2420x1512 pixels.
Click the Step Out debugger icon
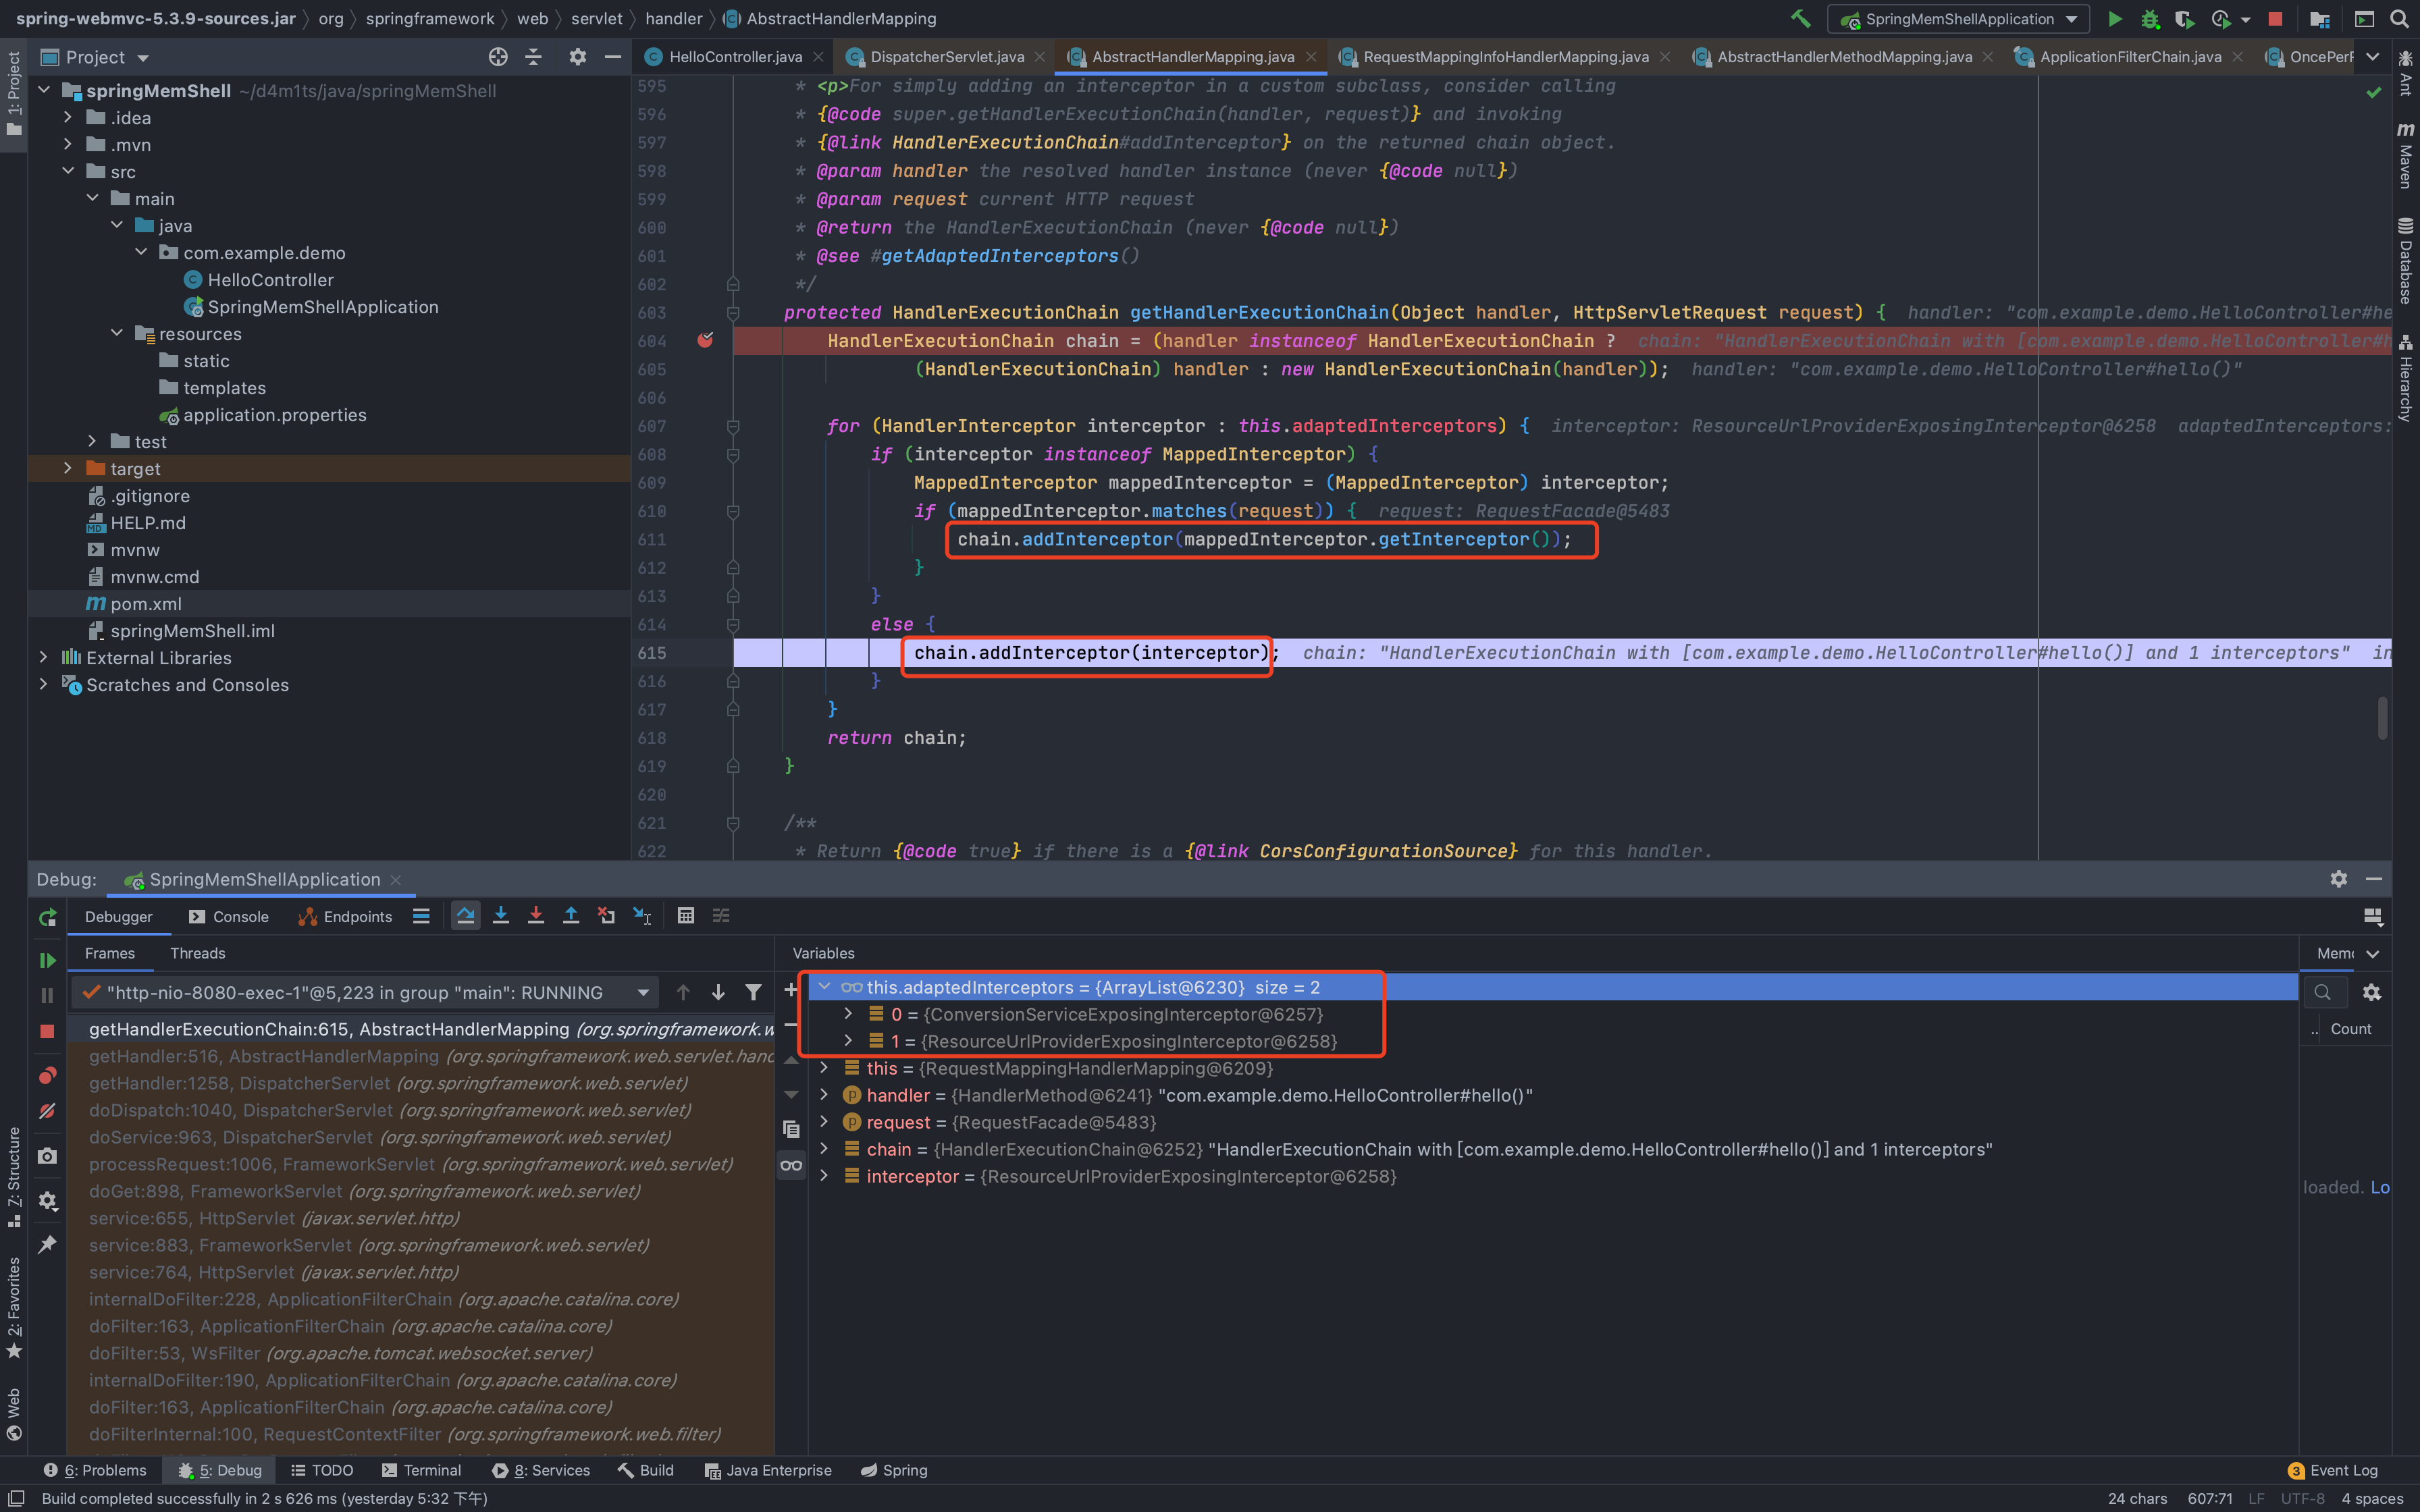pos(571,916)
